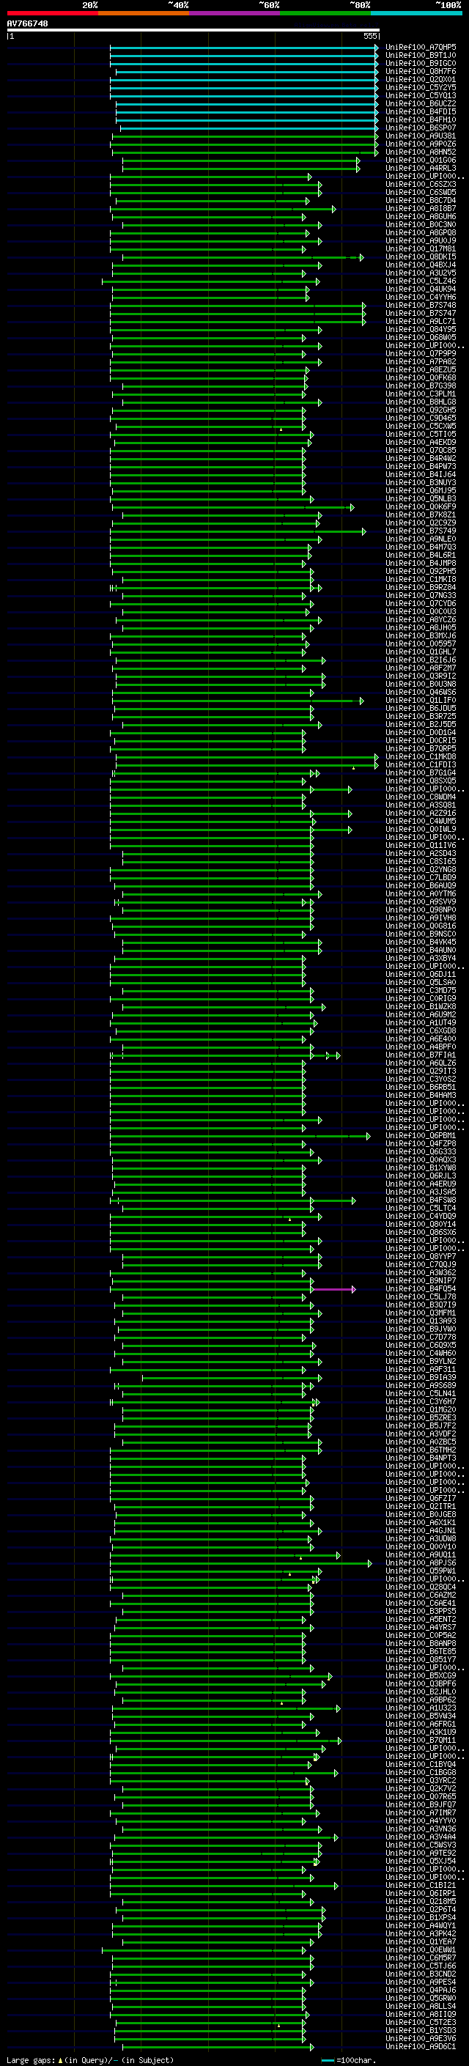Click the label UniRef100_A8I8B7
The height and width of the screenshot is (2066, 469).
pos(421,209)
